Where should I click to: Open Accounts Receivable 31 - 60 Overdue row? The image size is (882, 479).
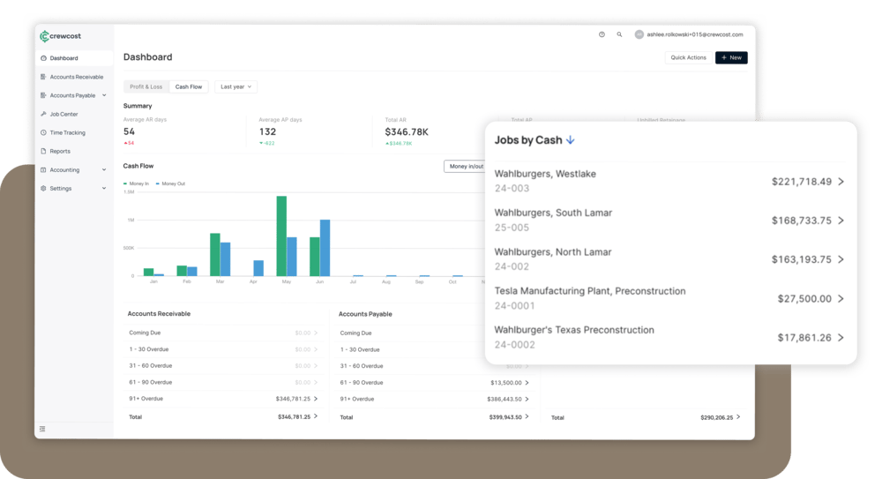tap(223, 365)
